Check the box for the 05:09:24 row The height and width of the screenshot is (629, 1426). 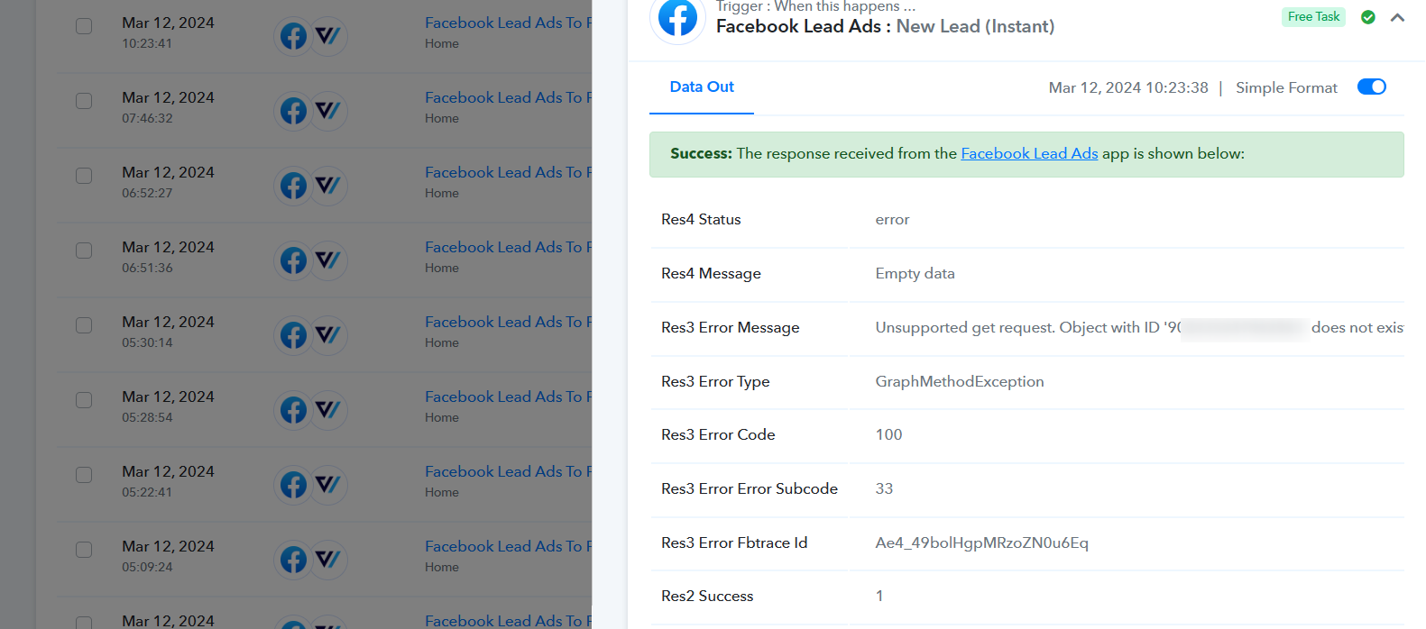tap(84, 550)
